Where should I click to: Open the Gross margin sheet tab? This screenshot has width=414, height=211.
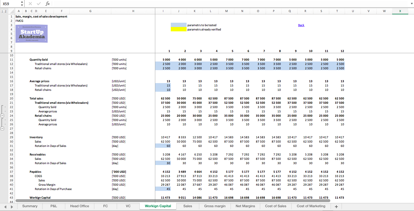tap(215, 206)
